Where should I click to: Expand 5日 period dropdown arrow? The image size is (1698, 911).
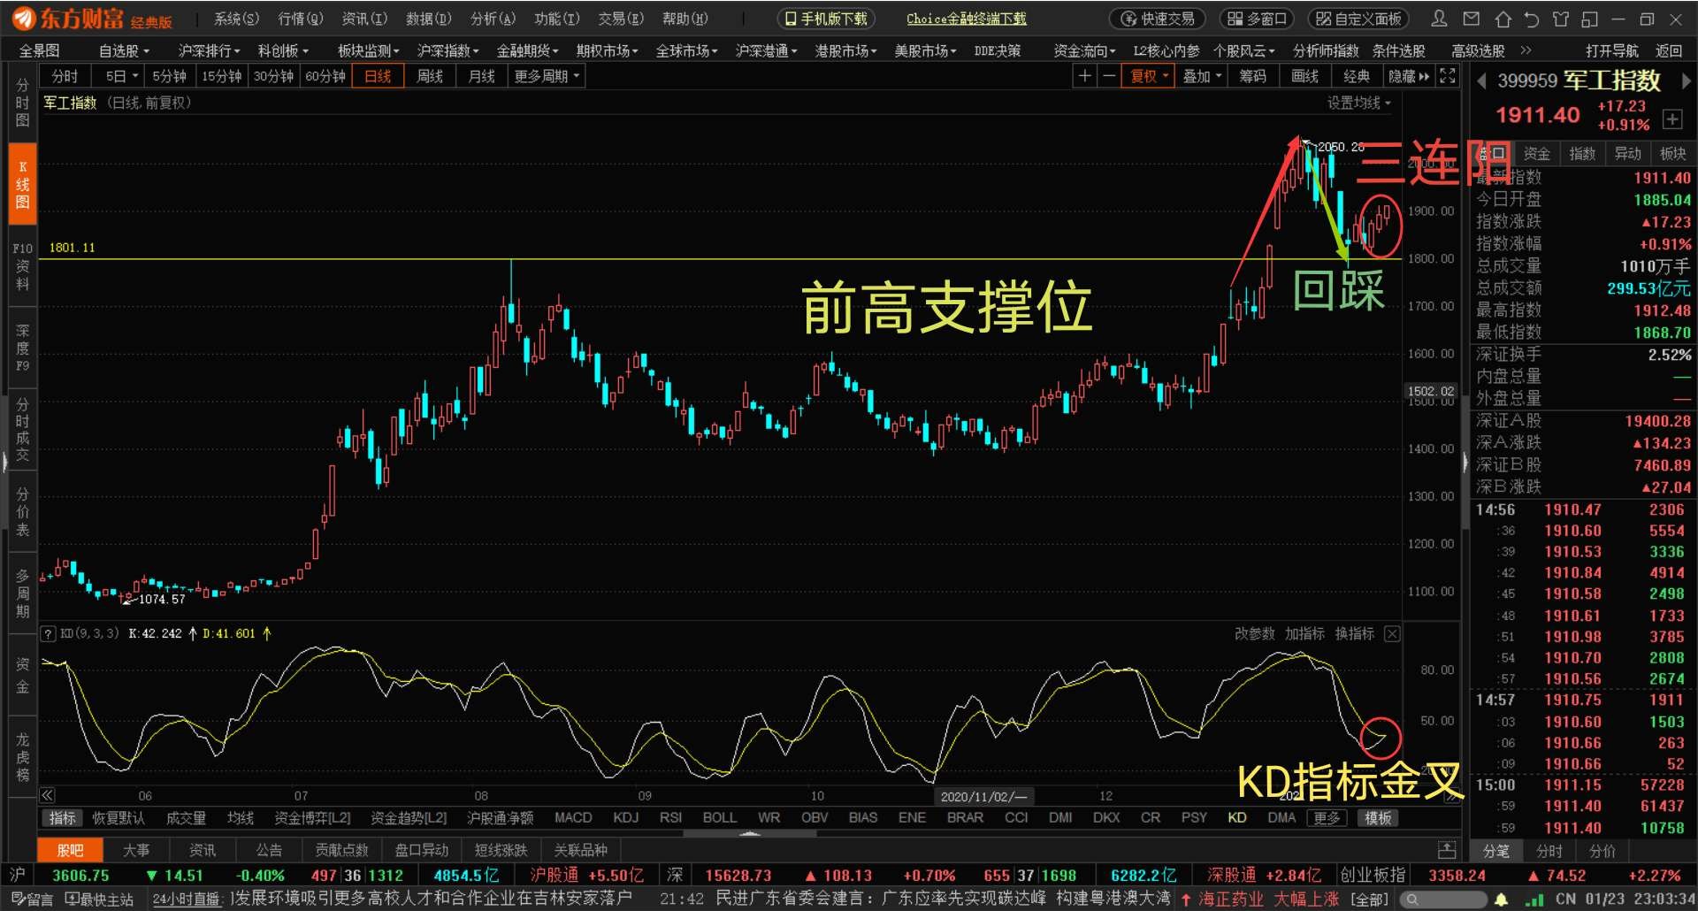(135, 76)
